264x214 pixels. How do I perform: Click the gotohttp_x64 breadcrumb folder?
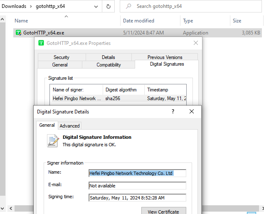click(50, 6)
